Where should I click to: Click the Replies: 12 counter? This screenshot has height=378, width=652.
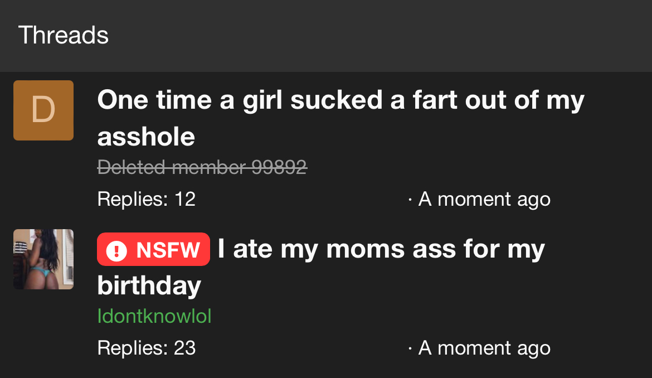[146, 199]
